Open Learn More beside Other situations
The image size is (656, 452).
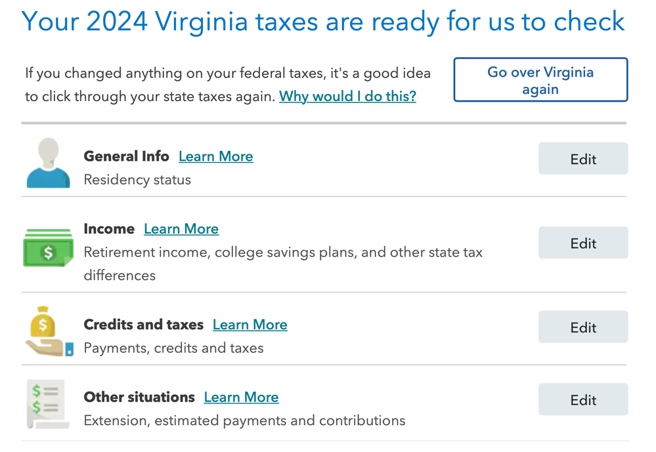(x=241, y=398)
